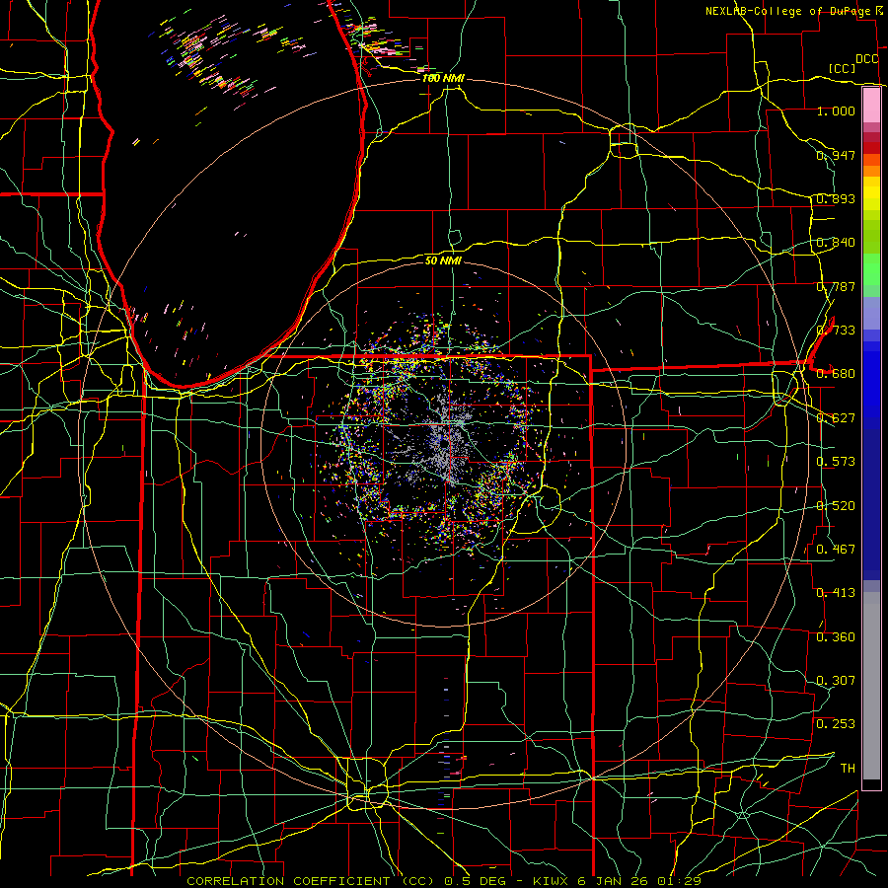Click the 50 NMI range ring label
Image resolution: width=888 pixels, height=888 pixels.
(x=443, y=260)
